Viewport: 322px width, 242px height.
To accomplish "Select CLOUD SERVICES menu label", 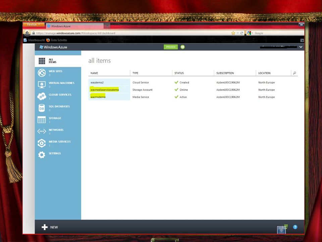I will 60,95.
